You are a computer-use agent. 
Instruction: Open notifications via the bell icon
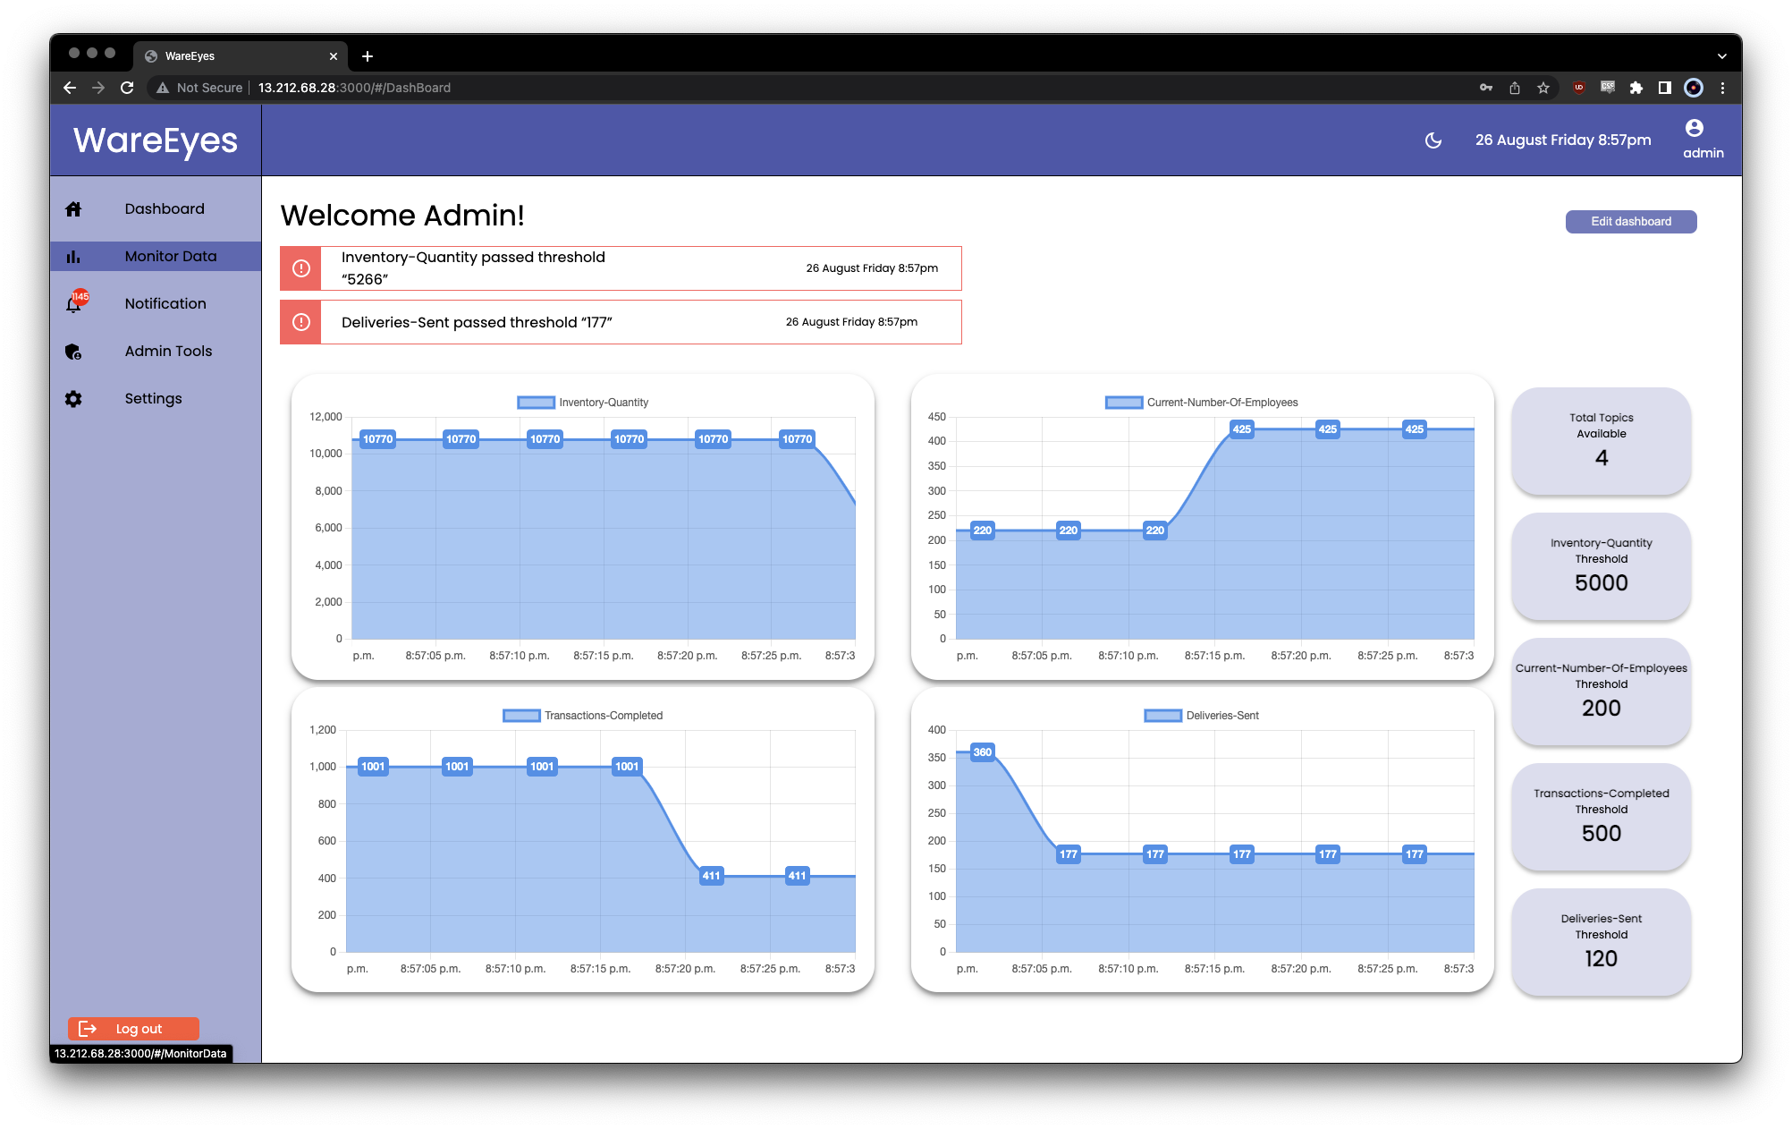click(74, 304)
